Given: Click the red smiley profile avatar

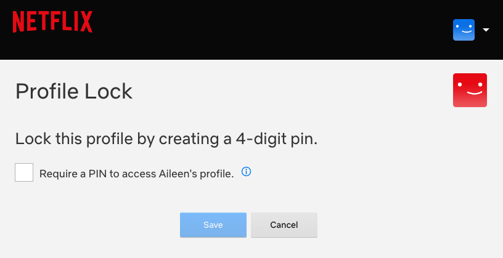Looking at the screenshot, I should point(470,90).
